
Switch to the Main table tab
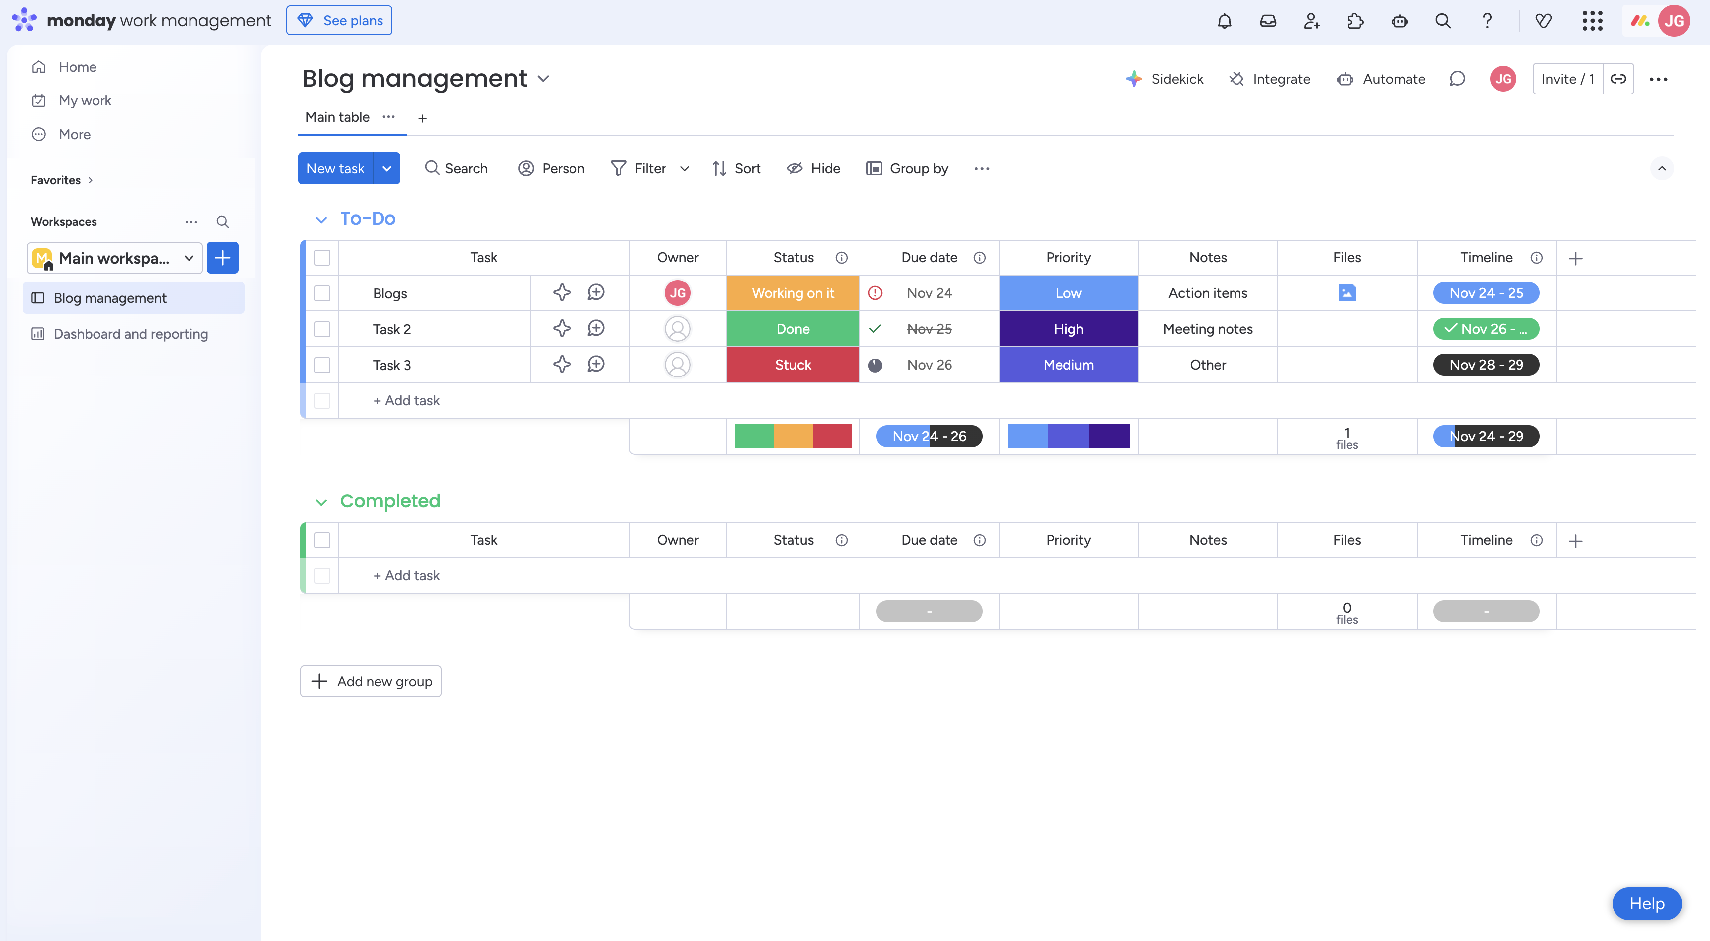pyautogui.click(x=337, y=117)
